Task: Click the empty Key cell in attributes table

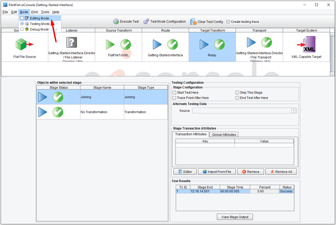Action: (205, 145)
